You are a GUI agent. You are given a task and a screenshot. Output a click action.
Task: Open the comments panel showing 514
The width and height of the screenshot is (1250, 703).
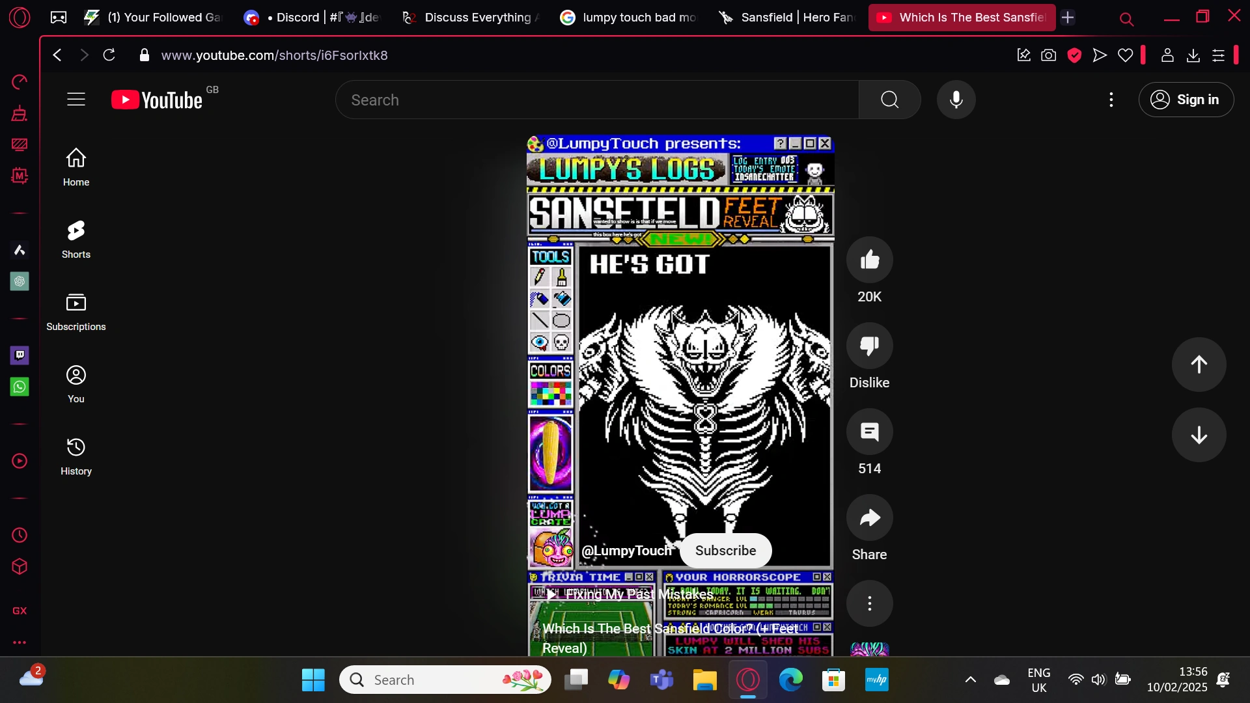click(870, 432)
